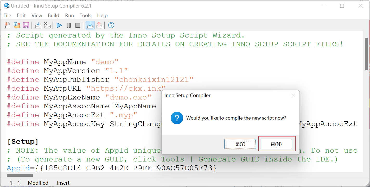Open the File menu
The height and width of the screenshot is (187, 370).
pyautogui.click(x=7, y=16)
